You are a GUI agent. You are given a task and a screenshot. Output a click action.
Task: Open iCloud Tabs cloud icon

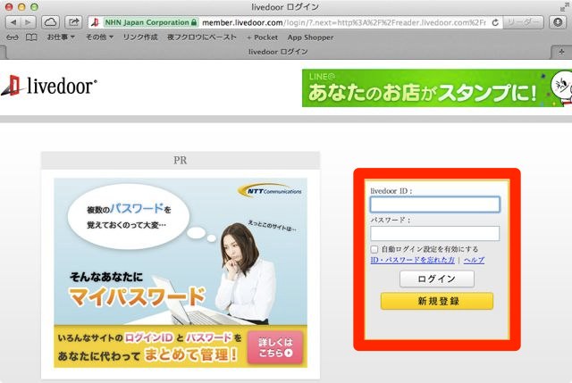(50, 22)
